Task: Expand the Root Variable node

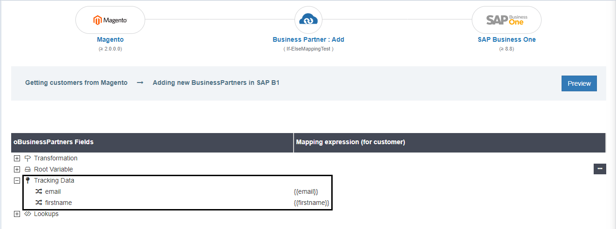Action: [17, 170]
